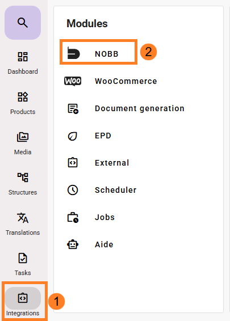This screenshot has height=321, width=230.
Task: Click the EPD leaf icon
Action: [73, 136]
